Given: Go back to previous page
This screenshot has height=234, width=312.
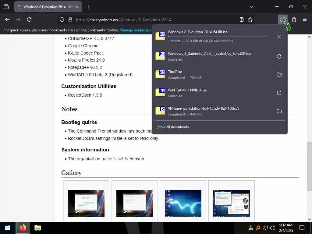Looking at the screenshot, I should click(x=7, y=19).
